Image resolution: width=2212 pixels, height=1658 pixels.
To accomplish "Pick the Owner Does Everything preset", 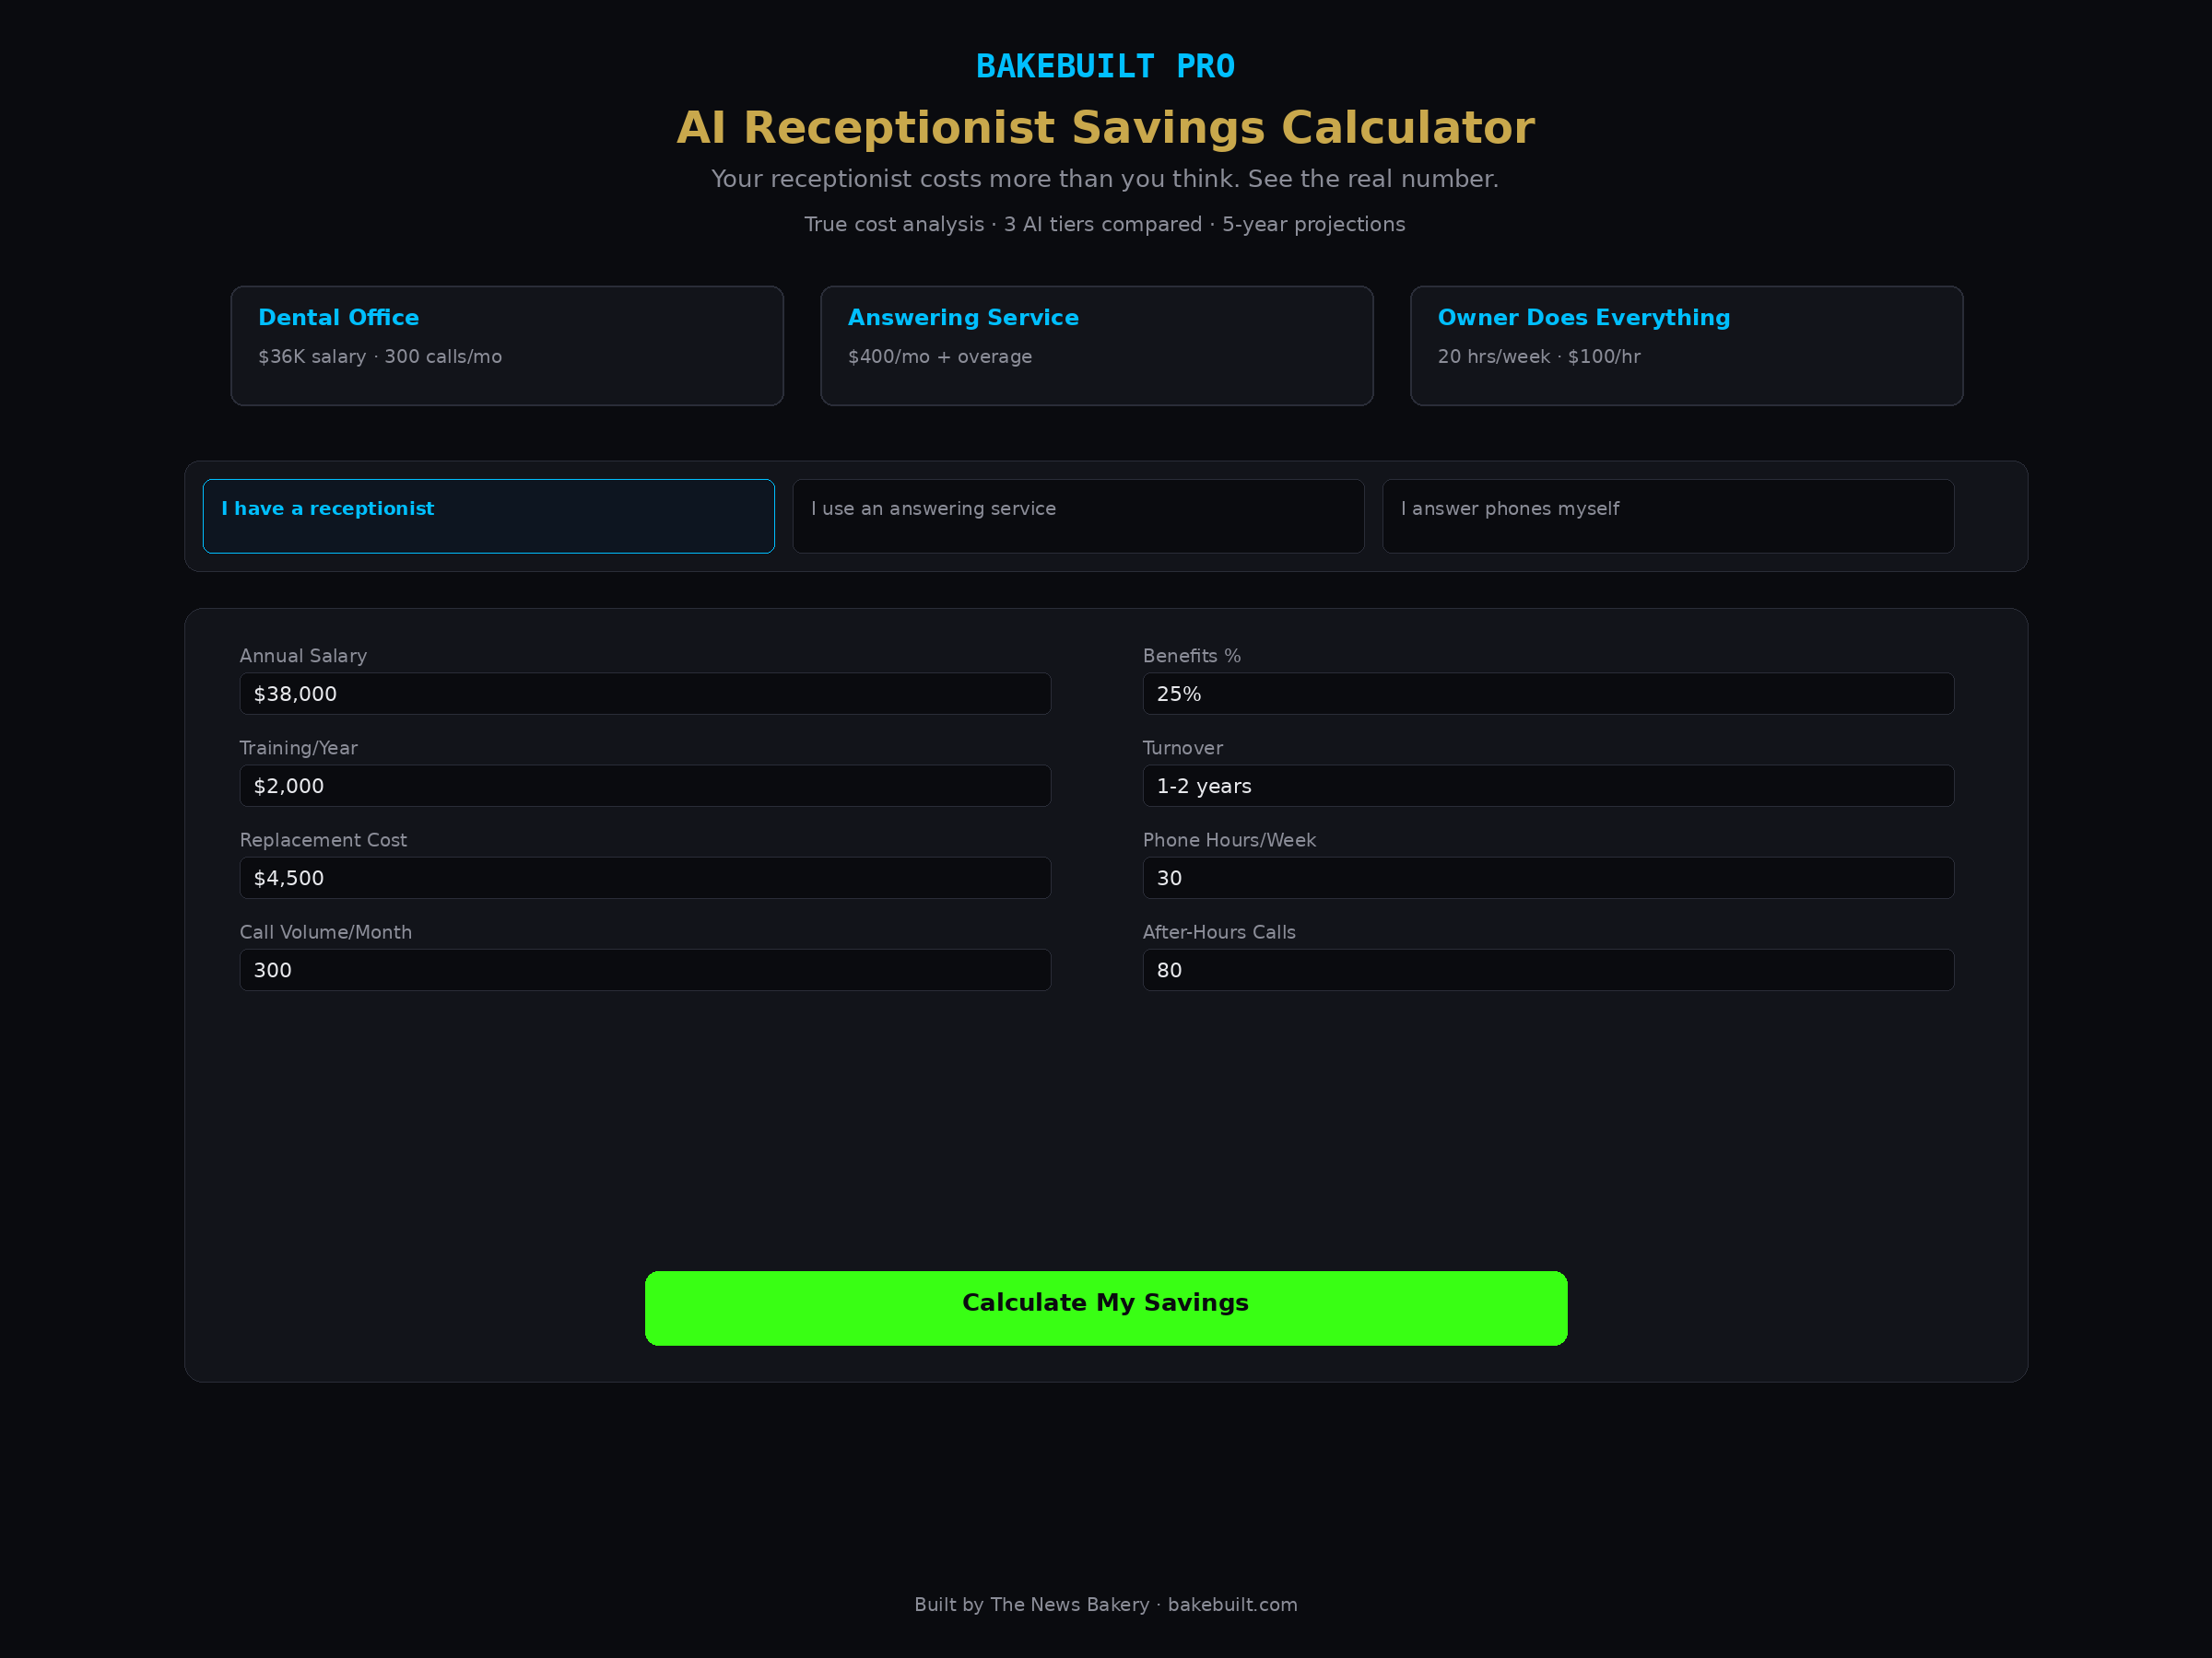I will click(x=1687, y=345).
